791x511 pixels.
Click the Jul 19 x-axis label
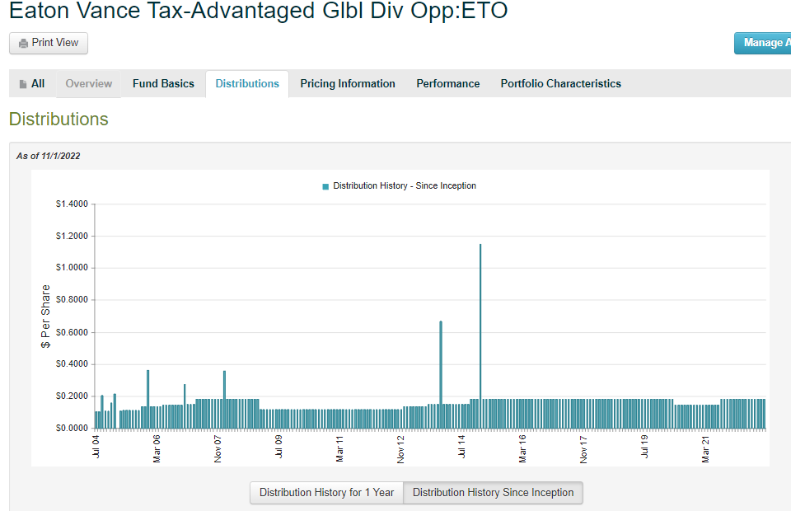point(644,447)
